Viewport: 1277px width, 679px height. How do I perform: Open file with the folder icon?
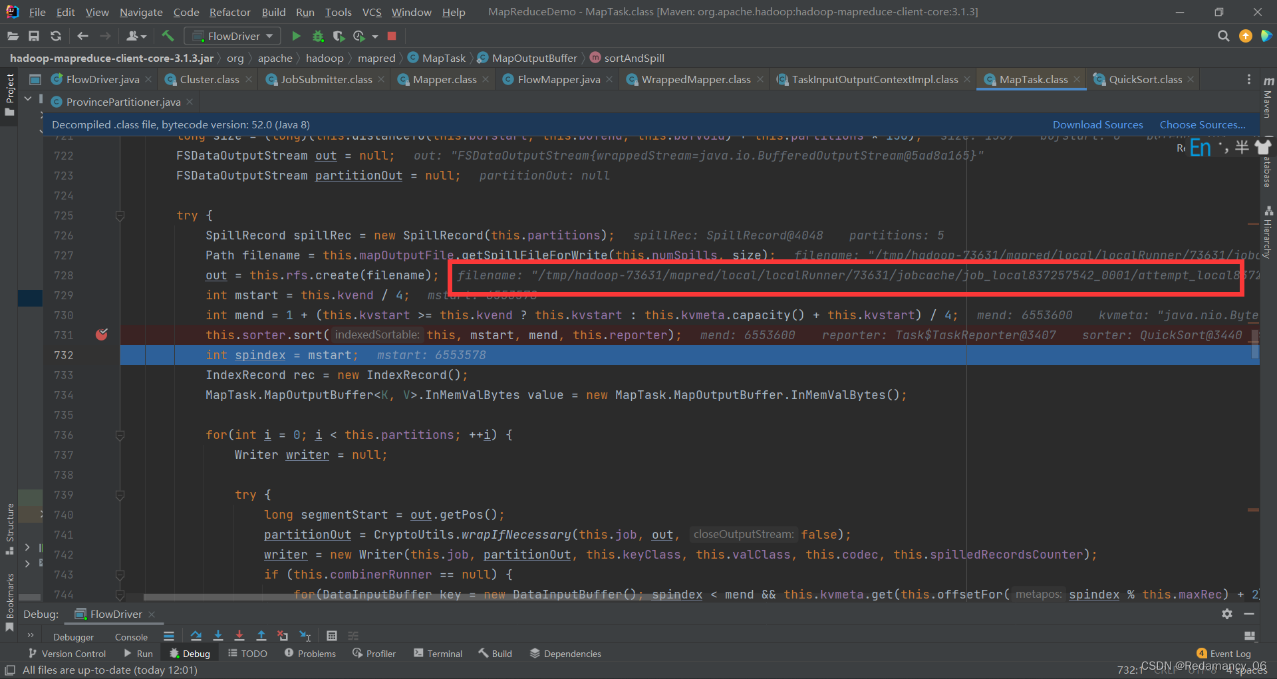click(13, 36)
